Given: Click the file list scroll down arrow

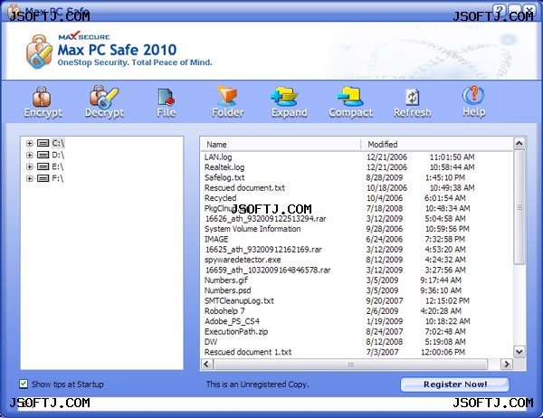Looking at the screenshot, I should coord(519,352).
